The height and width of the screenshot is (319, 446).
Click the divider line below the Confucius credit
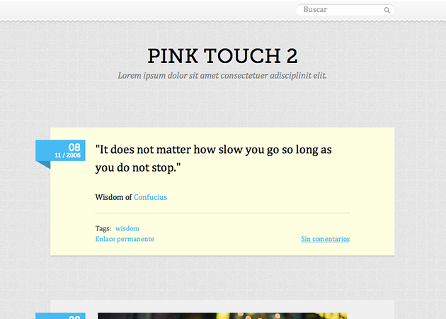222,213
